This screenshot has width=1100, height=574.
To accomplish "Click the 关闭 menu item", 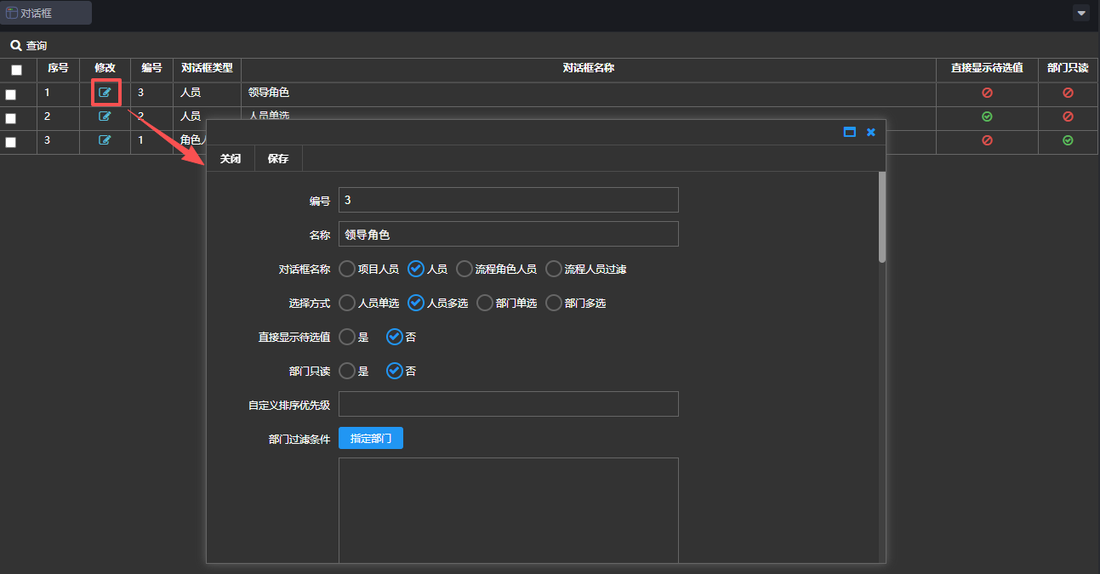I will click(231, 159).
